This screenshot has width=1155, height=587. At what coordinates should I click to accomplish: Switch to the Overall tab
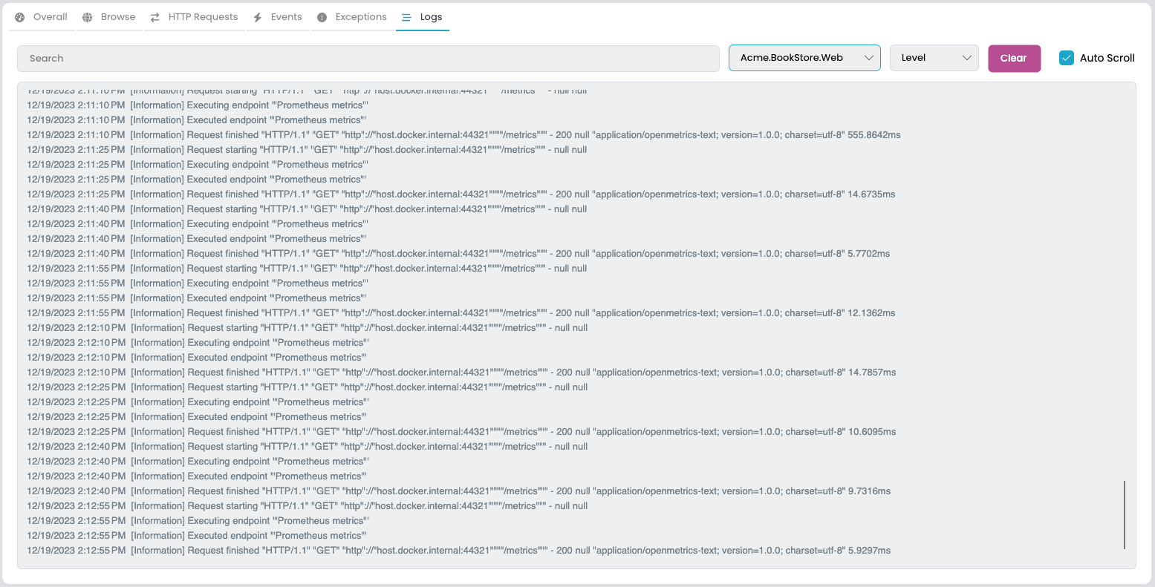point(48,16)
